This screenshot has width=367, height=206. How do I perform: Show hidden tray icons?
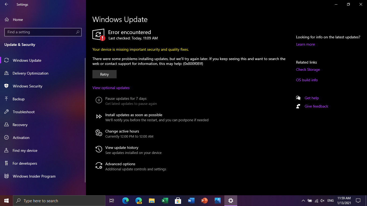[x=303, y=201]
